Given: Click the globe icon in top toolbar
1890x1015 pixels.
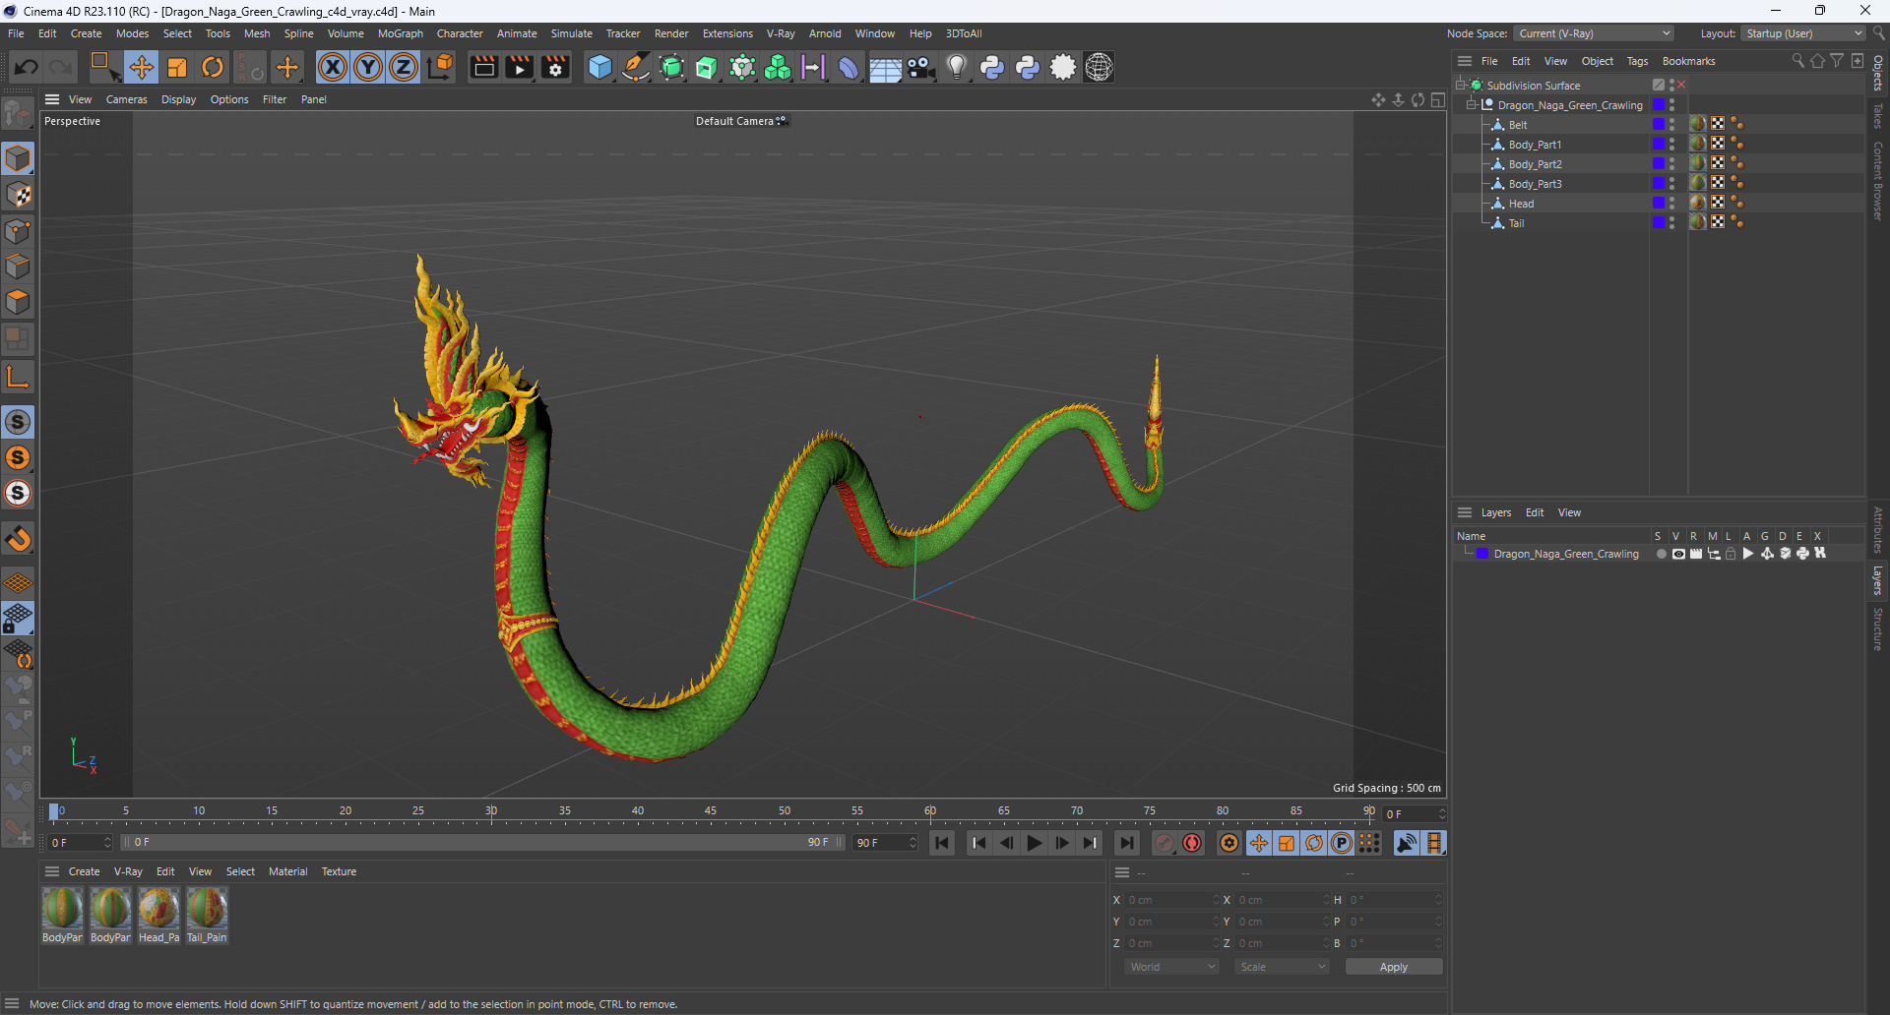Looking at the screenshot, I should (x=1099, y=67).
